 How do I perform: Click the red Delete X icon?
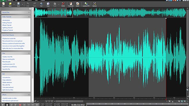(63, 4)
